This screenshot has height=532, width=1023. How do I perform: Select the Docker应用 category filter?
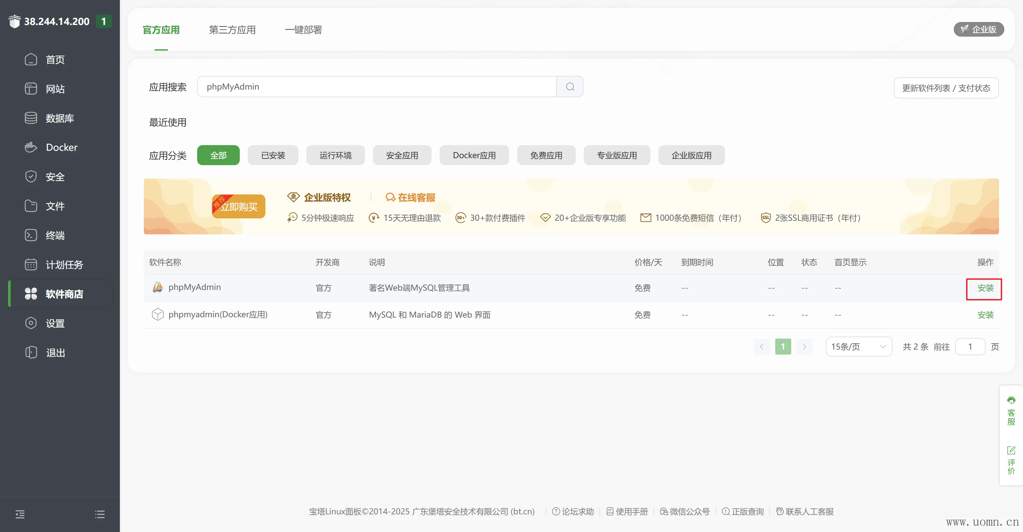coord(474,155)
